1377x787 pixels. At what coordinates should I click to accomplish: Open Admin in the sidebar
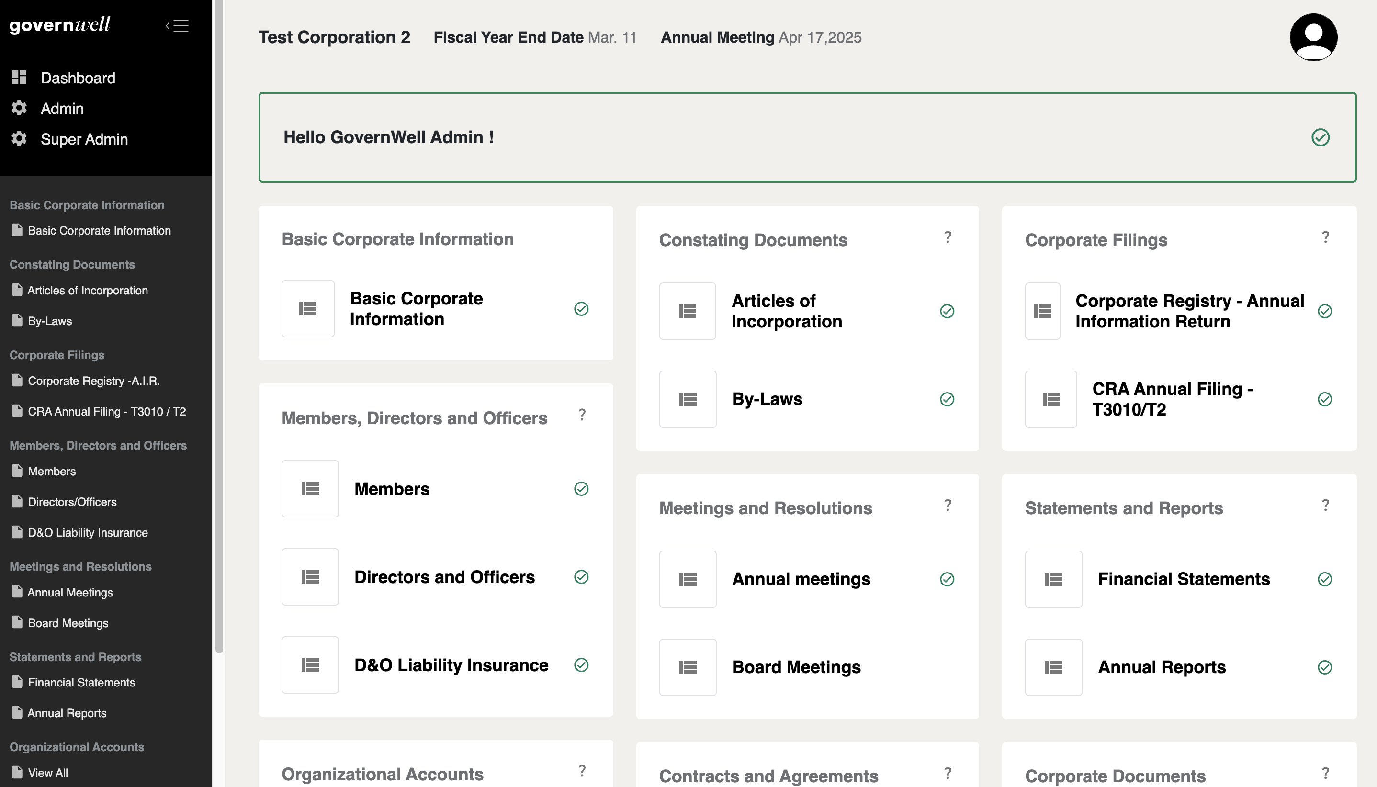(62, 108)
